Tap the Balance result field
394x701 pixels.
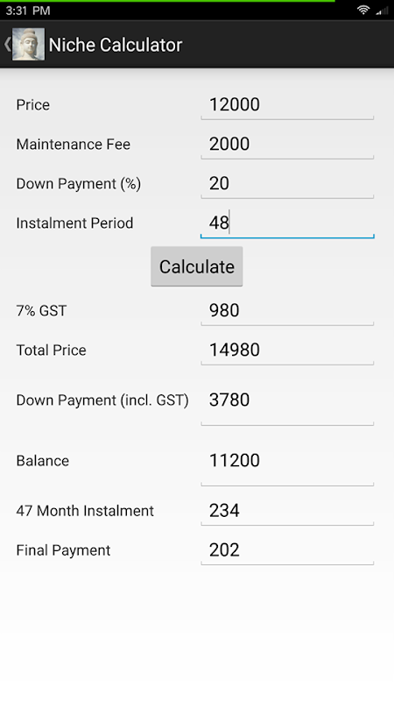pos(287,466)
